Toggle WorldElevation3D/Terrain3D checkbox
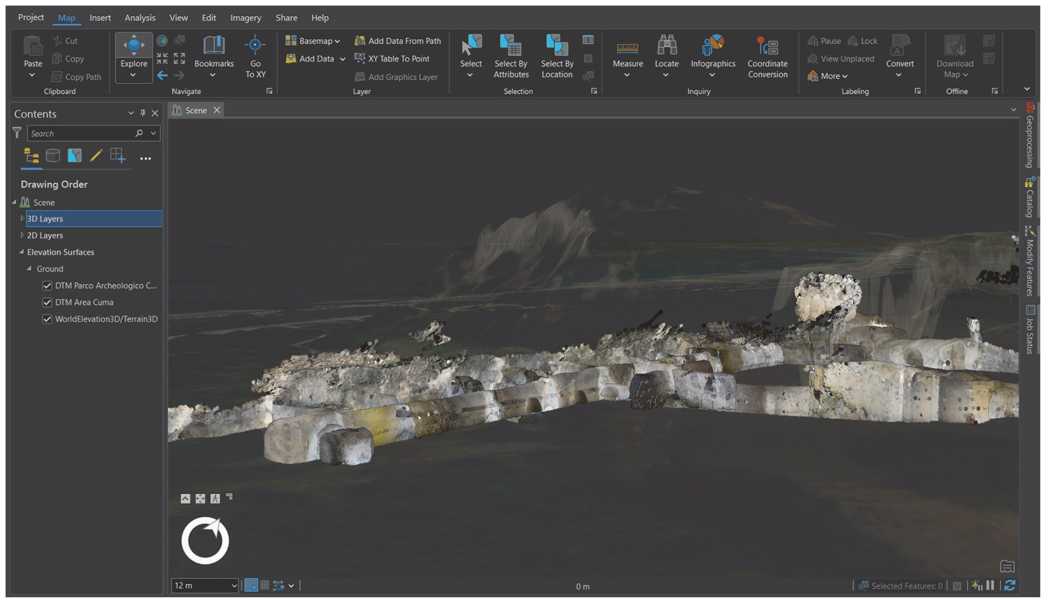 (x=47, y=319)
